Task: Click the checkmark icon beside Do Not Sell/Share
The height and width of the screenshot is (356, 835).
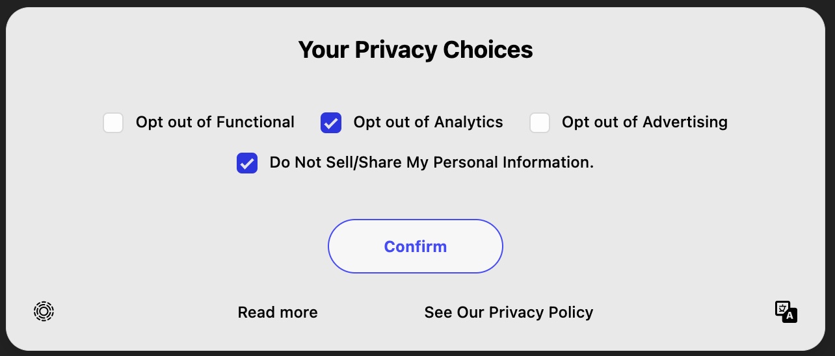Action: pyautogui.click(x=247, y=163)
